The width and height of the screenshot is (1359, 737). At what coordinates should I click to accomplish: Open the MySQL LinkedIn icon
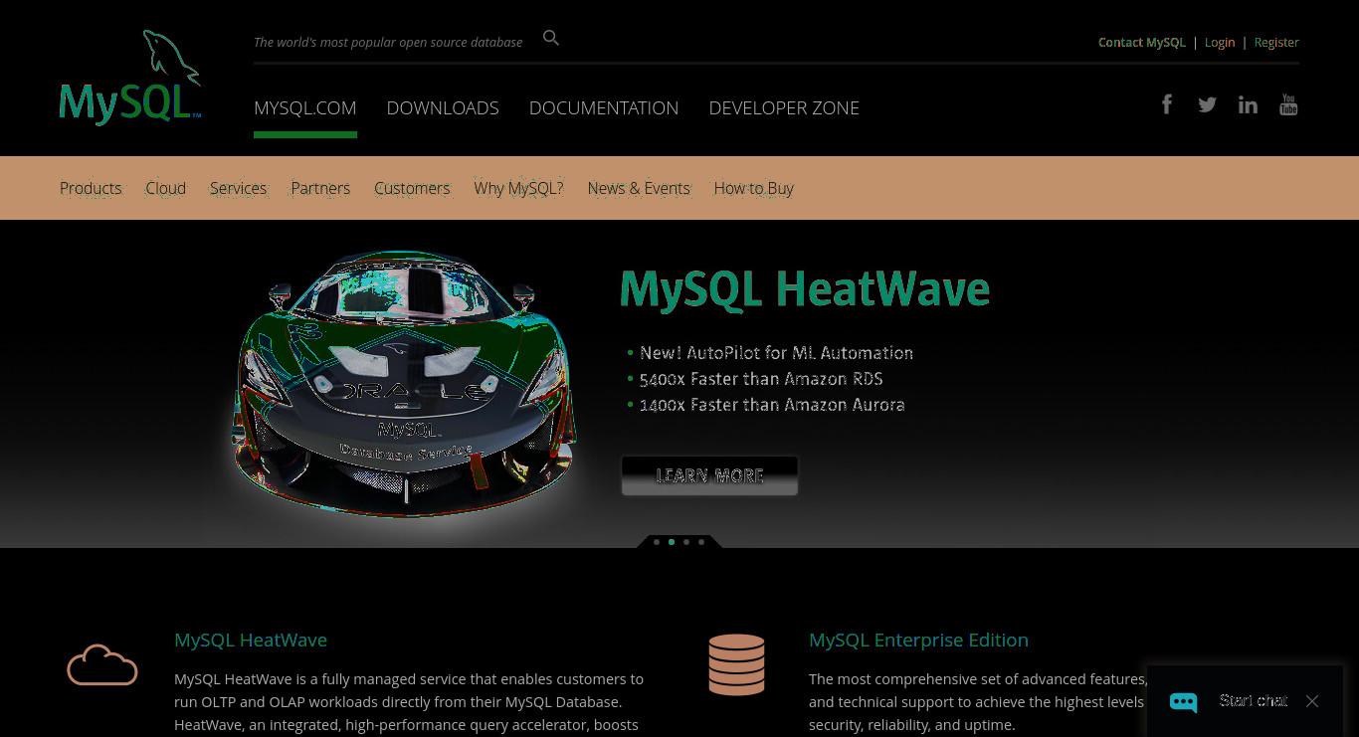[1248, 104]
